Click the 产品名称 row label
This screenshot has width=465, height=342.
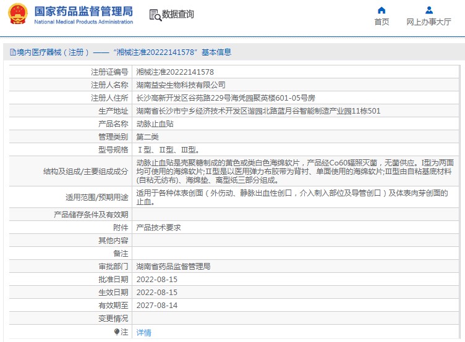tap(113, 123)
